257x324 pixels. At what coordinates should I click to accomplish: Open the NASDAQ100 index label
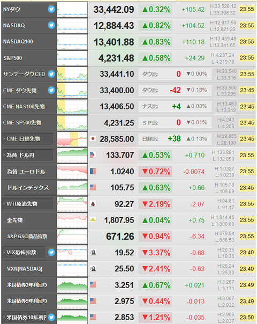click(x=18, y=41)
